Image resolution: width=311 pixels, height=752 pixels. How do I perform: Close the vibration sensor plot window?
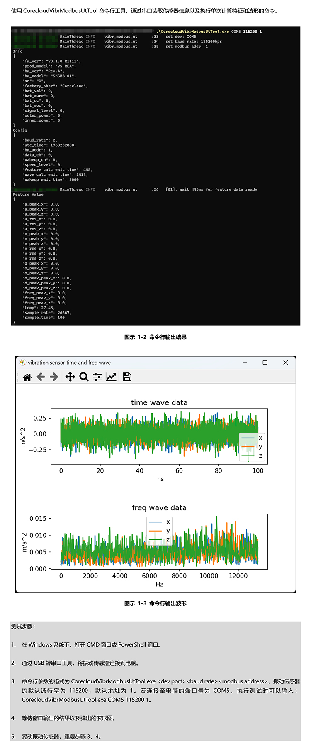(285, 363)
